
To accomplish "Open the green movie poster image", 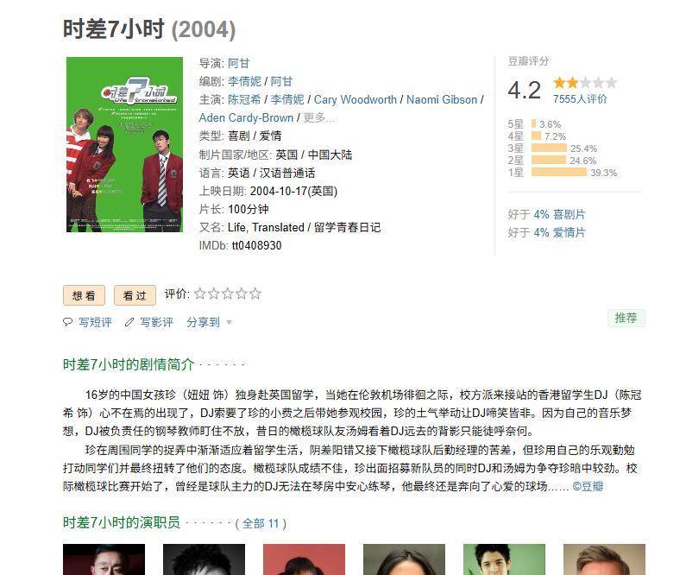I will tap(124, 144).
